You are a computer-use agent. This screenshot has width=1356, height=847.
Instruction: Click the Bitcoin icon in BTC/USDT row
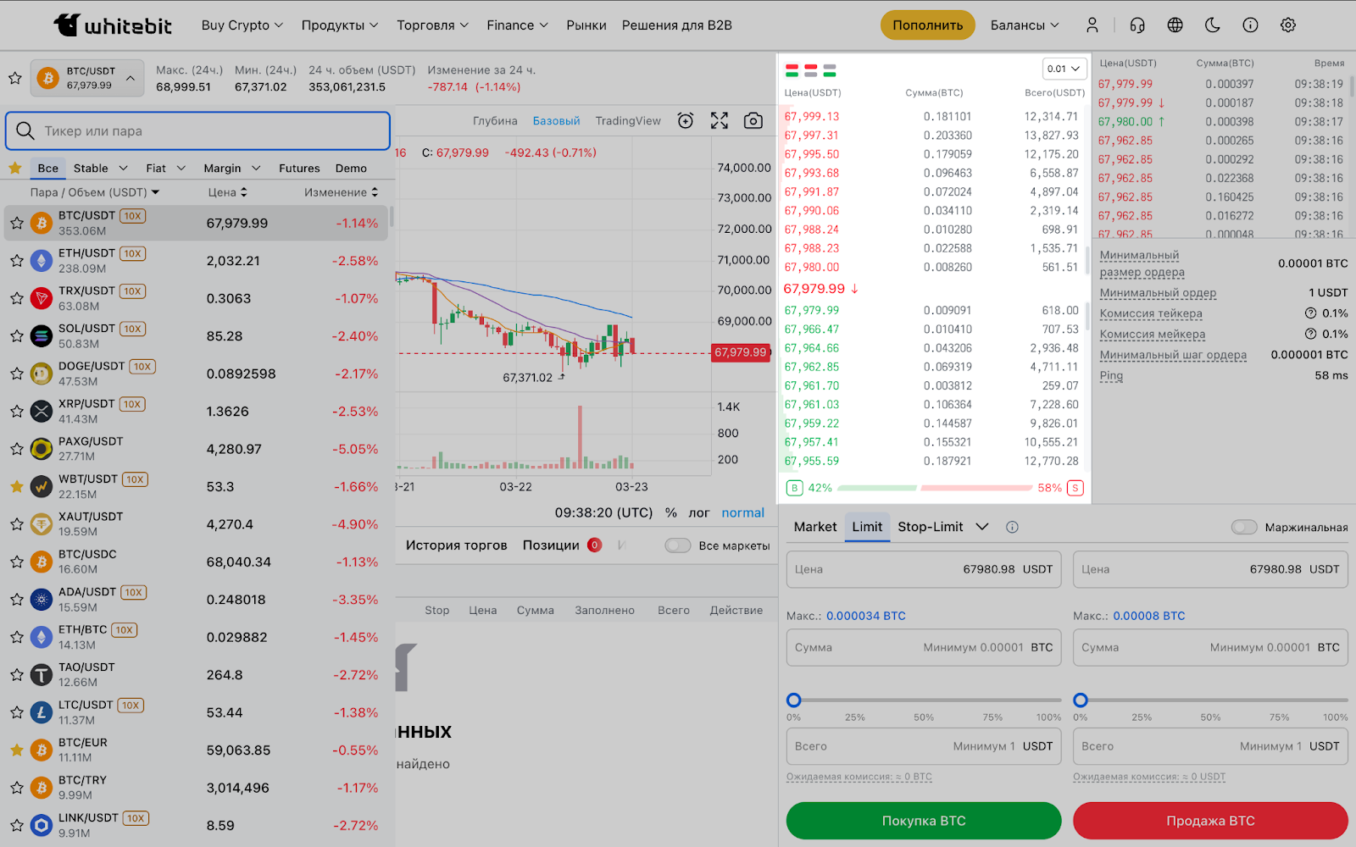tap(42, 223)
